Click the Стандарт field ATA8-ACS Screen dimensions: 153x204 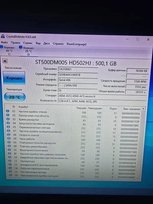click(x=102, y=96)
